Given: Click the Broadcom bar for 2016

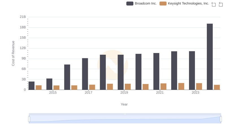Looking at the screenshot, I should 67,77.
